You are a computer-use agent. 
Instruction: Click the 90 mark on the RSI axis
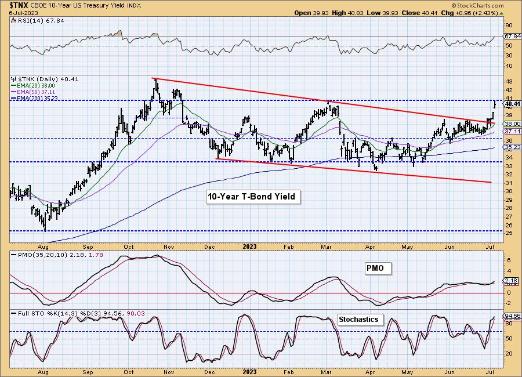[x=509, y=26]
